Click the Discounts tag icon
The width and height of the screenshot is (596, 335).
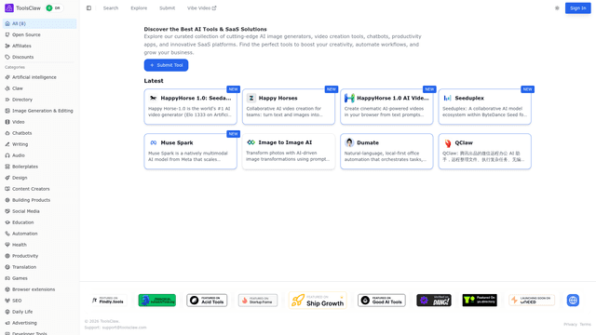7,57
